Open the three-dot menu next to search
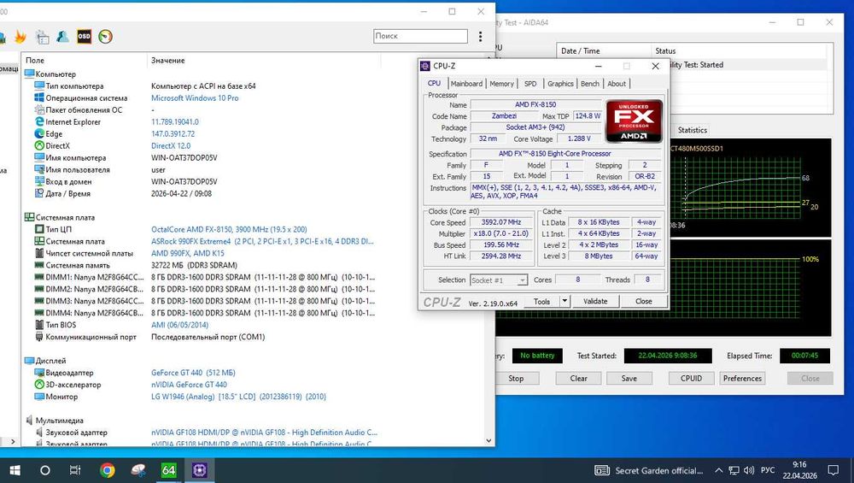 click(480, 37)
